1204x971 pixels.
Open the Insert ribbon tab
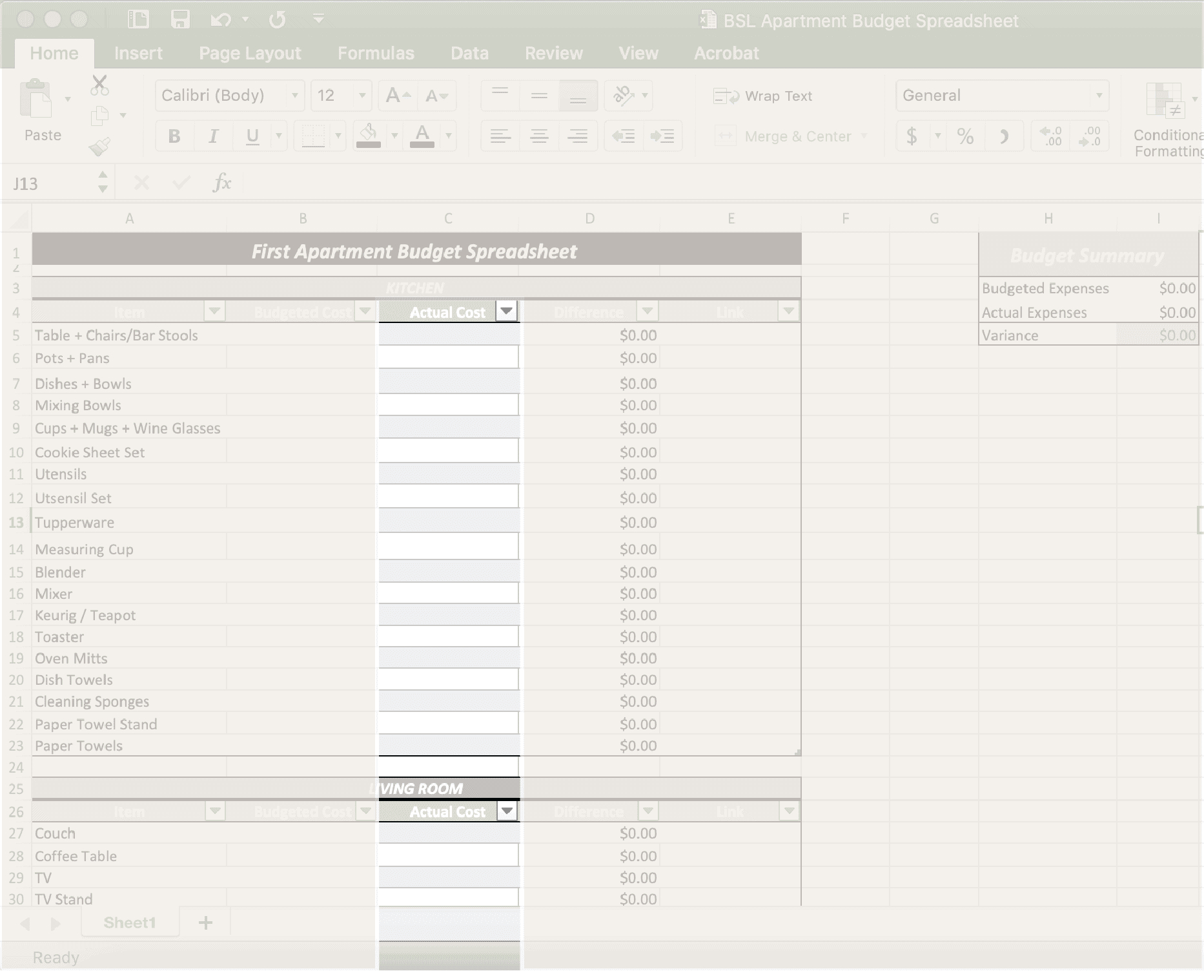pos(138,53)
